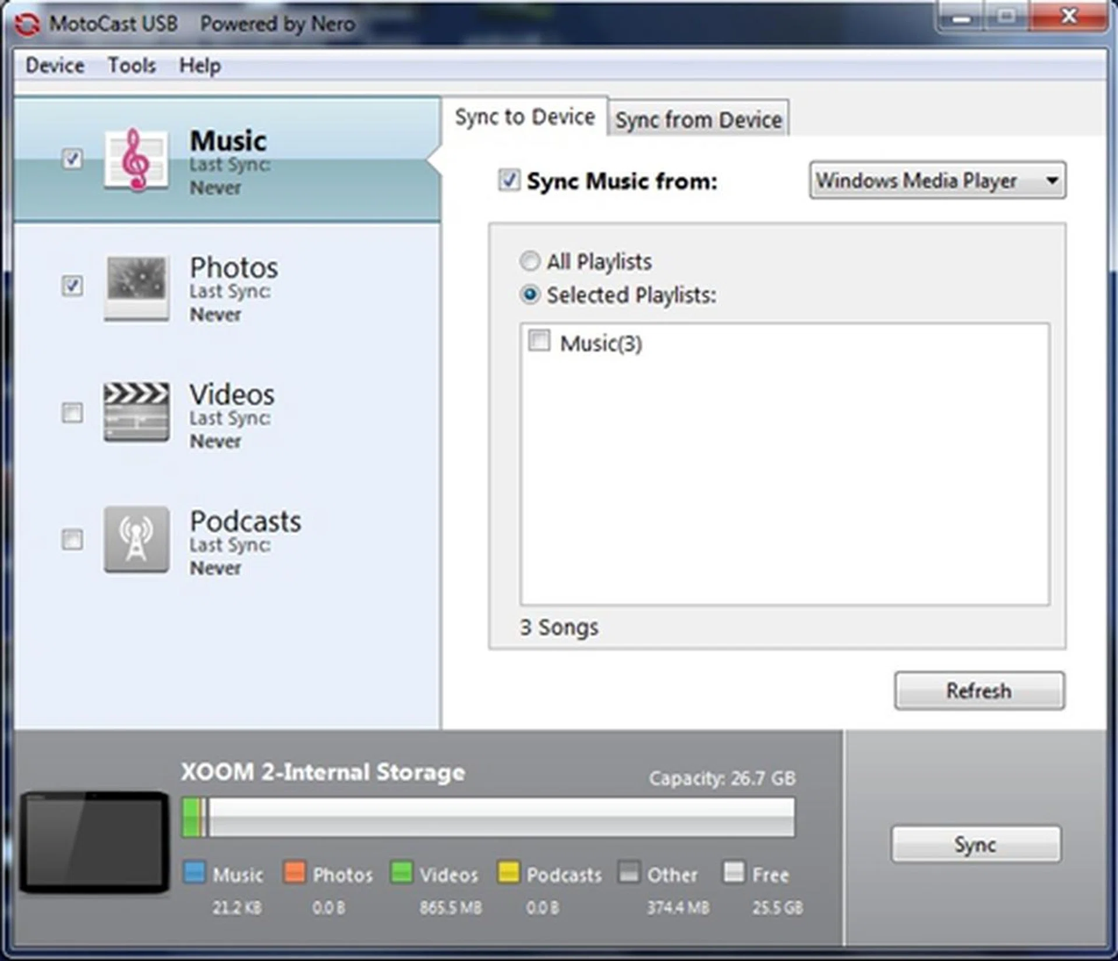Click the orange Photos storage legend icon
The width and height of the screenshot is (1118, 961).
click(x=294, y=873)
